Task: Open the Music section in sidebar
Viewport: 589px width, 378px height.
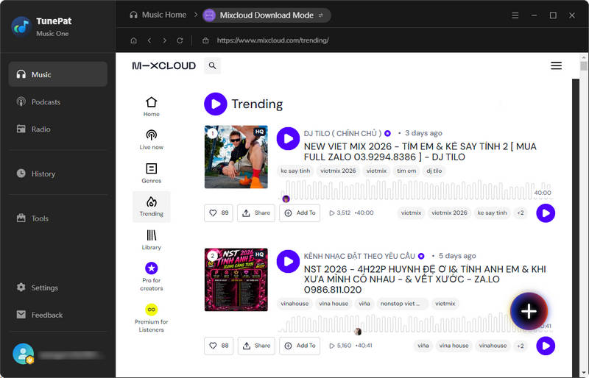Action: [58, 74]
